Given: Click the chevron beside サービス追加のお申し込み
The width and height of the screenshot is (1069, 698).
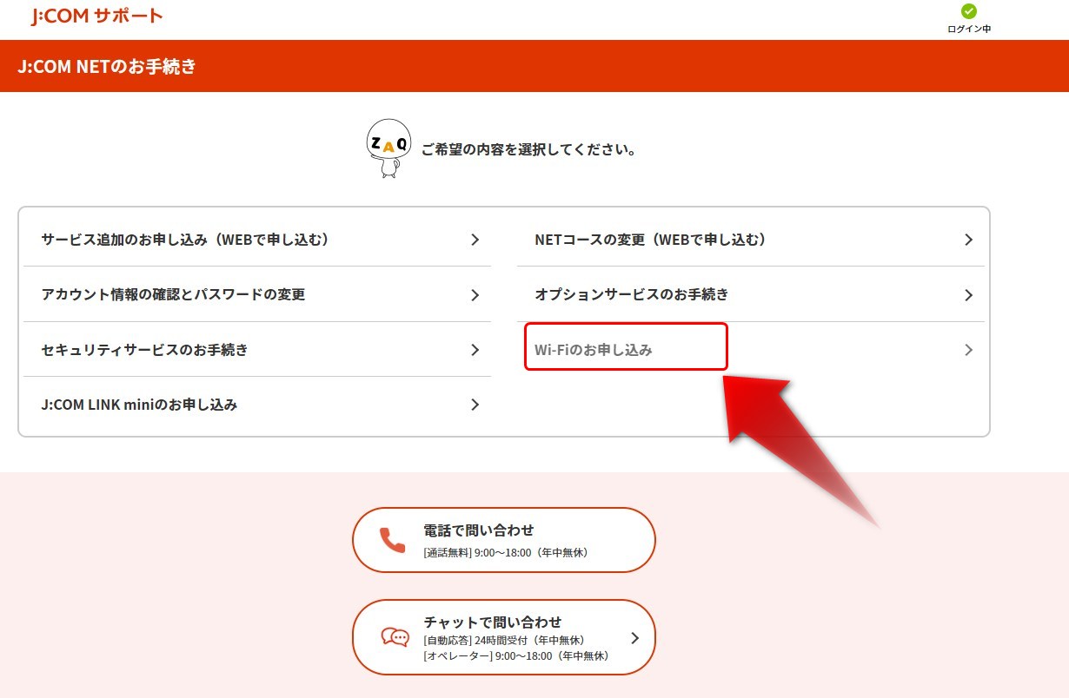Looking at the screenshot, I should click(x=475, y=240).
